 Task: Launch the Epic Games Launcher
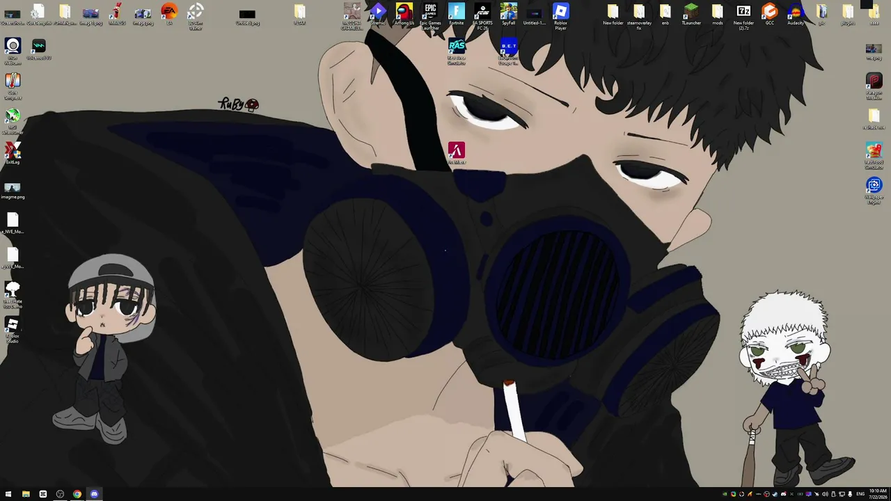pos(430,15)
